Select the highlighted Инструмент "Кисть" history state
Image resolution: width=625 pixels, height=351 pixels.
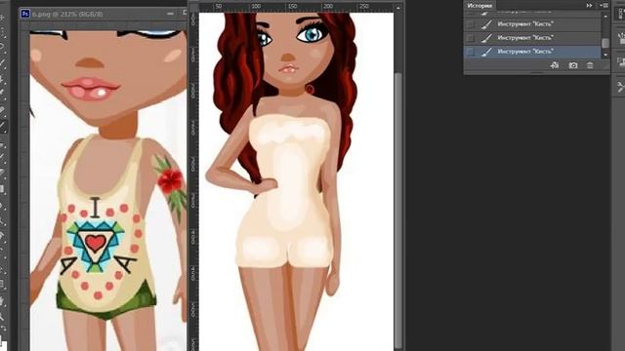point(532,52)
